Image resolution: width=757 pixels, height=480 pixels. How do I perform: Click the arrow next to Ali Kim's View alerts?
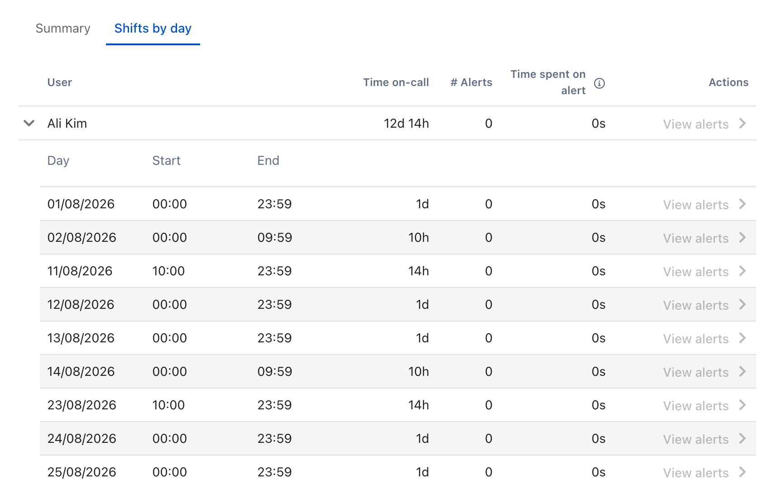tap(743, 123)
